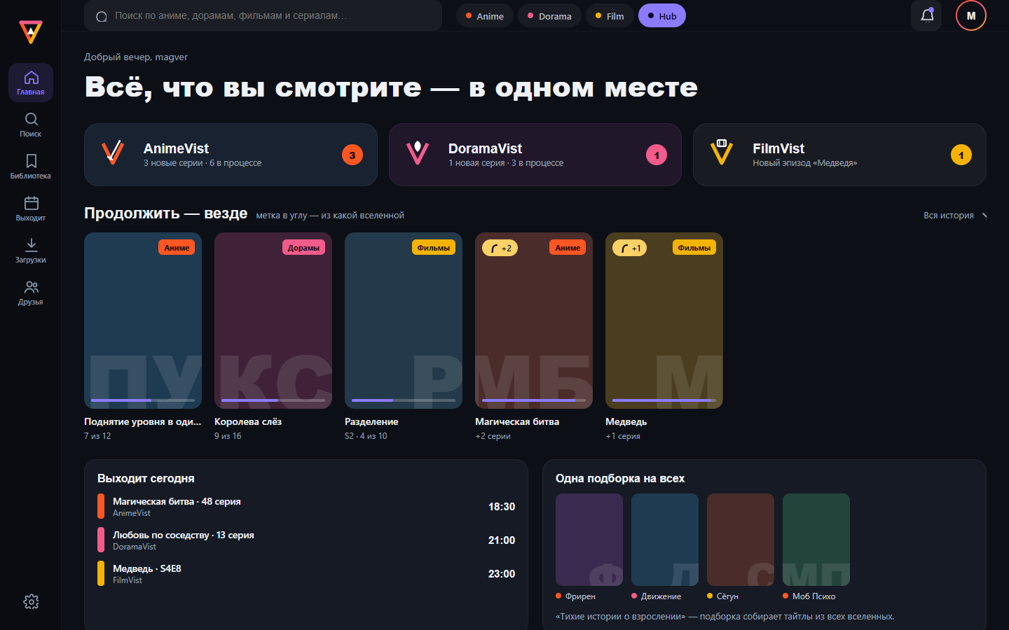Open Фрирен collection thumbnail
This screenshot has height=630, width=1009.
589,540
